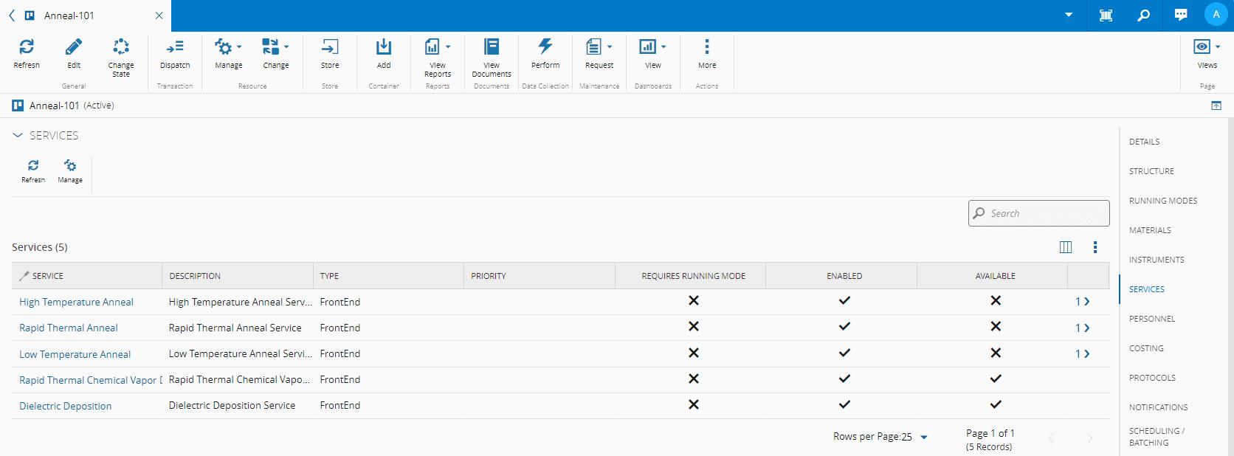Open the Rapid Thermal Anneal service link
1234x456 pixels.
[x=69, y=328]
